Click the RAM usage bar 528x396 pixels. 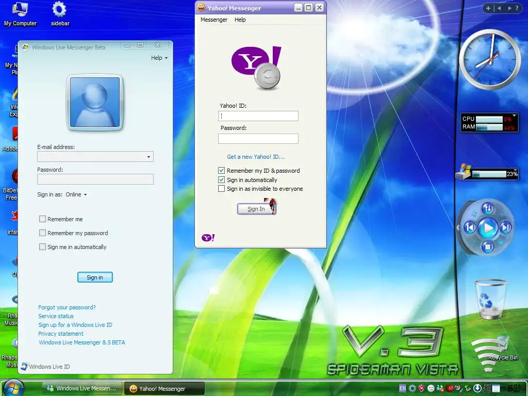coord(489,127)
